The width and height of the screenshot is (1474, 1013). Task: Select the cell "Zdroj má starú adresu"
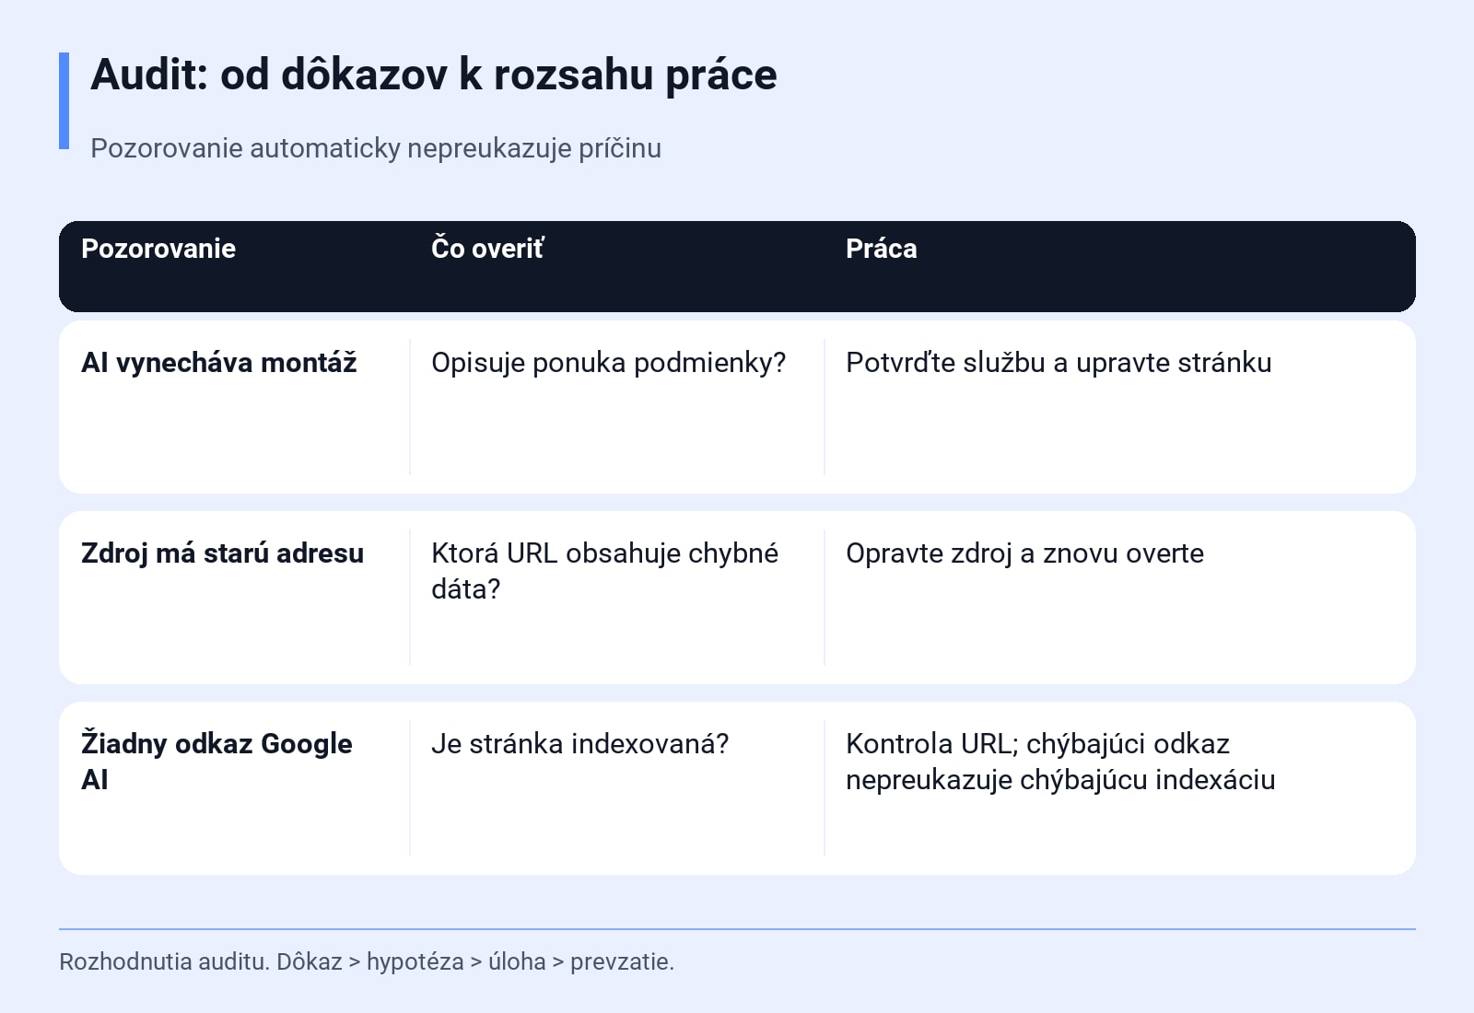coord(223,553)
